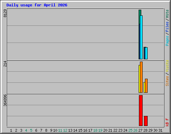Click day label '29' on x-axis

point(150,130)
